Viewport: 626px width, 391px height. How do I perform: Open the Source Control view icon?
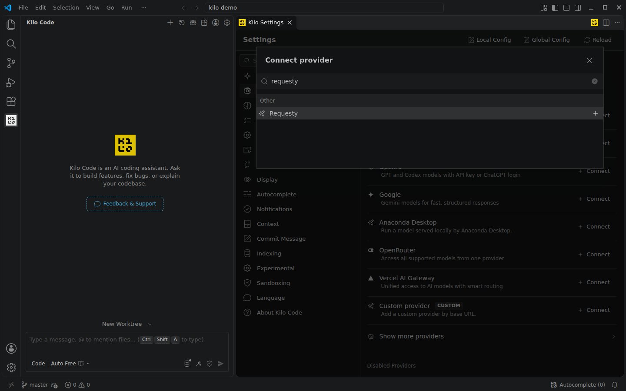pyautogui.click(x=11, y=63)
